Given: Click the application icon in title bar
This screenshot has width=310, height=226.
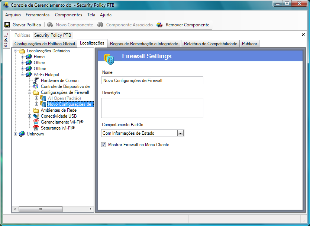Looking at the screenshot, I should coord(6,5).
